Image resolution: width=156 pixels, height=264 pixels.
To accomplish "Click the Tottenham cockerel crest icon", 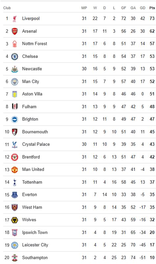I will click(x=14, y=182).
